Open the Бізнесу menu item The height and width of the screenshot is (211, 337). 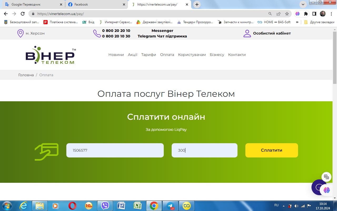[217, 55]
